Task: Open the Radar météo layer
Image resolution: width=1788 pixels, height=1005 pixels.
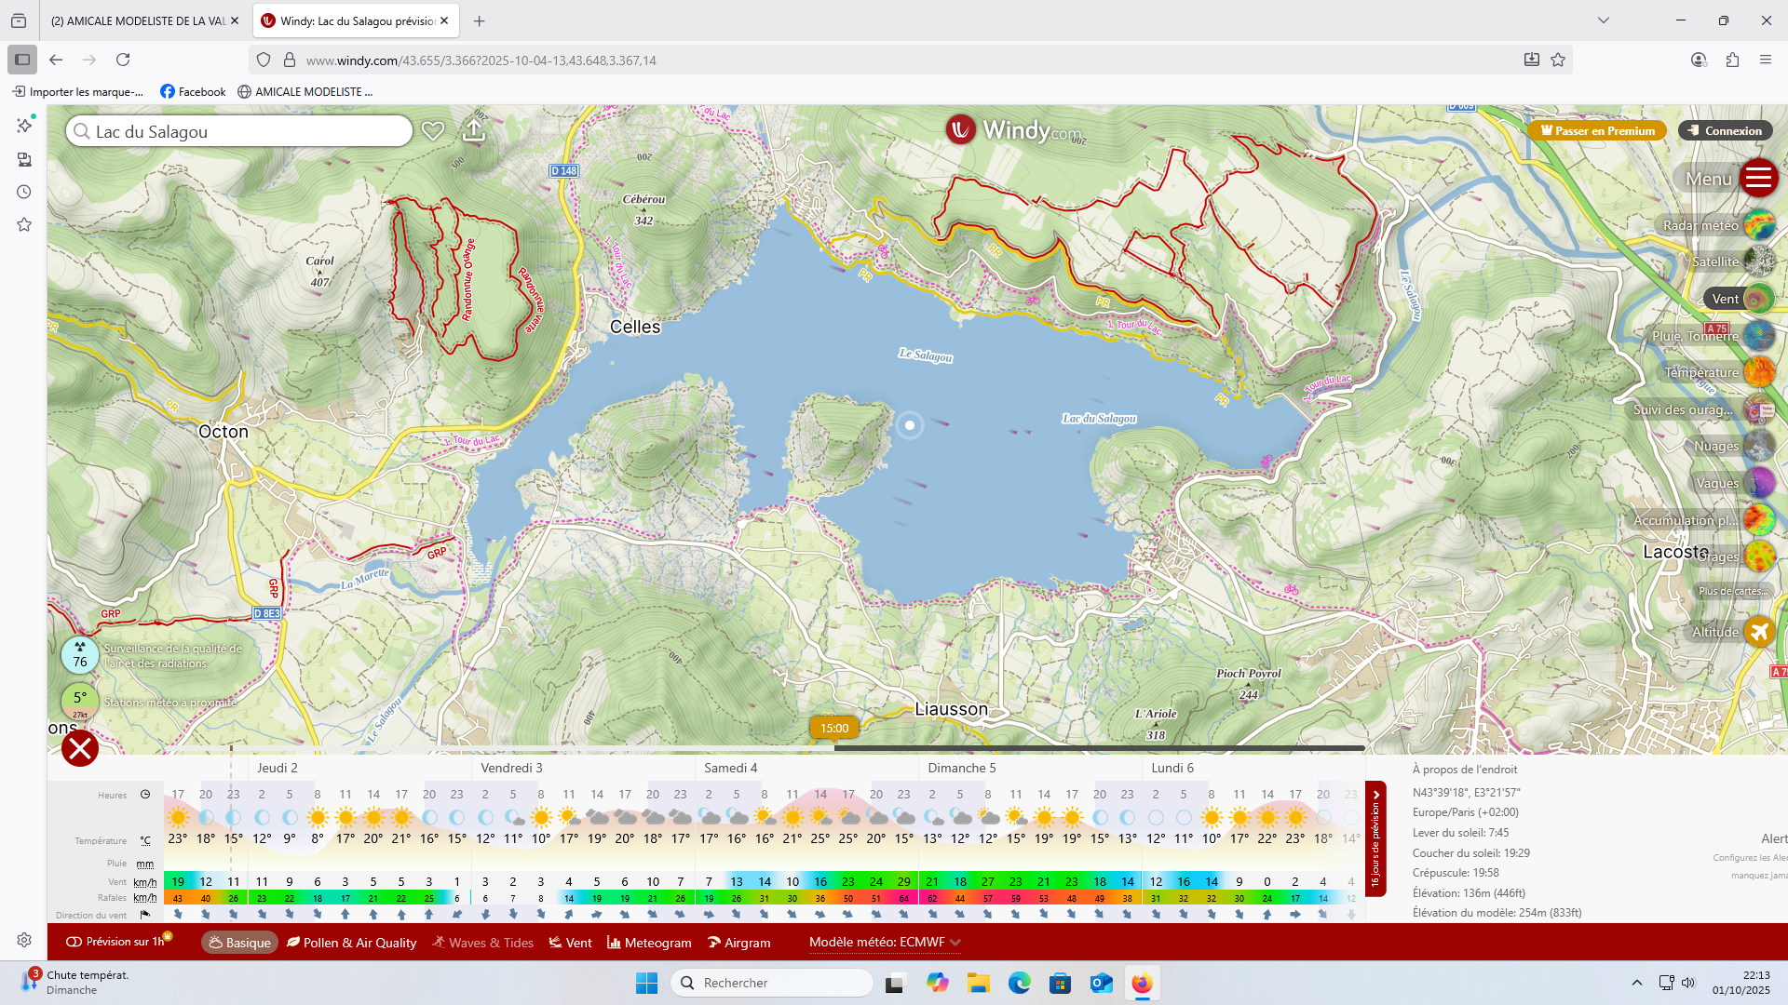Action: coord(1758,225)
